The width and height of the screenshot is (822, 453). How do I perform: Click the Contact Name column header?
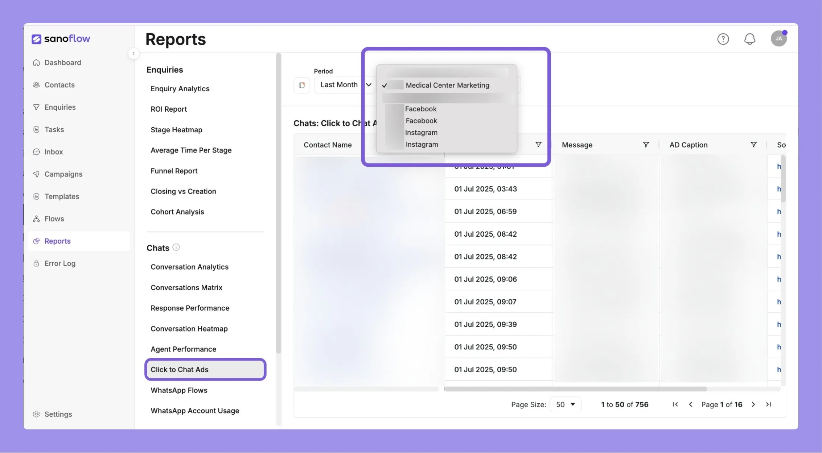[x=328, y=145]
